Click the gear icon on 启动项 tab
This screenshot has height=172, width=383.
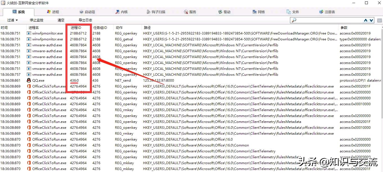[81, 12]
